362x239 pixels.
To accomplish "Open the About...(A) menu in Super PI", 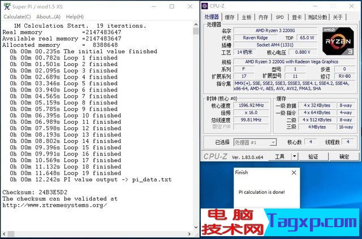I will click(48, 16).
